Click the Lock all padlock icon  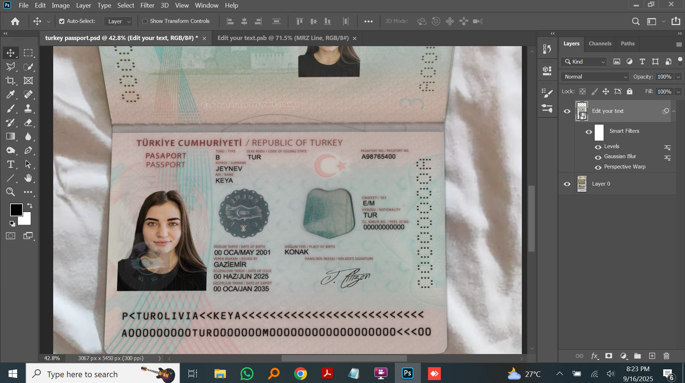pyautogui.click(x=629, y=91)
